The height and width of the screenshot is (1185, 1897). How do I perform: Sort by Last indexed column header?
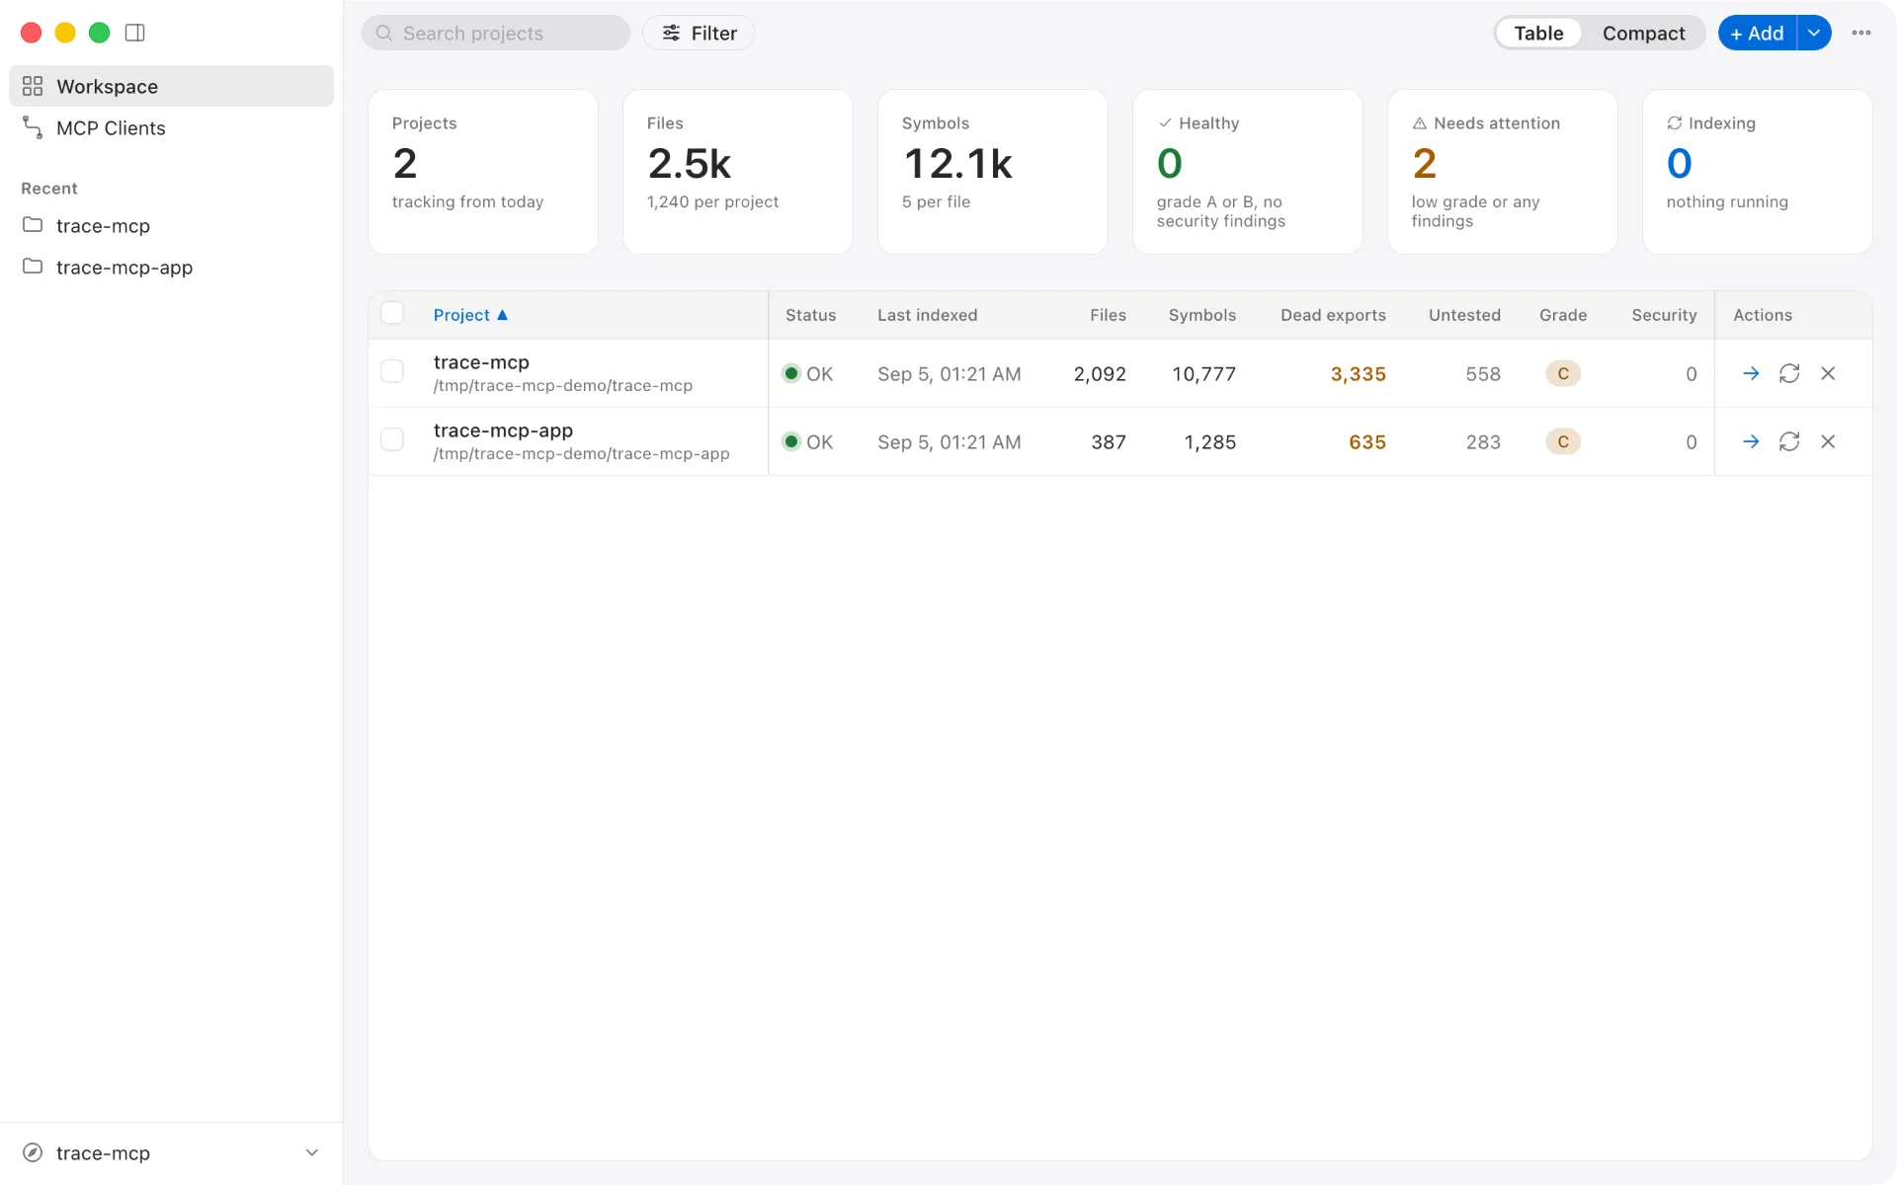[927, 315]
